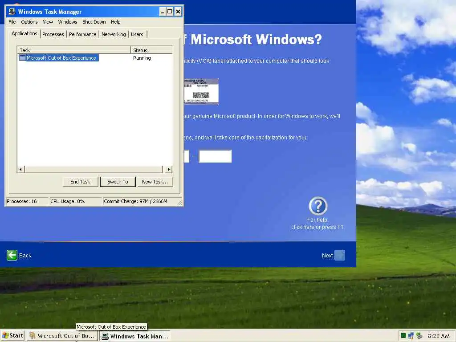
Task: Click the third system tray icon beside the clock
Action: pyautogui.click(x=419, y=336)
